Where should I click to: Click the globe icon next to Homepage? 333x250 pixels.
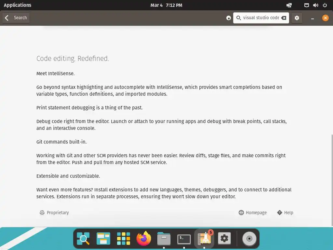(x=241, y=213)
